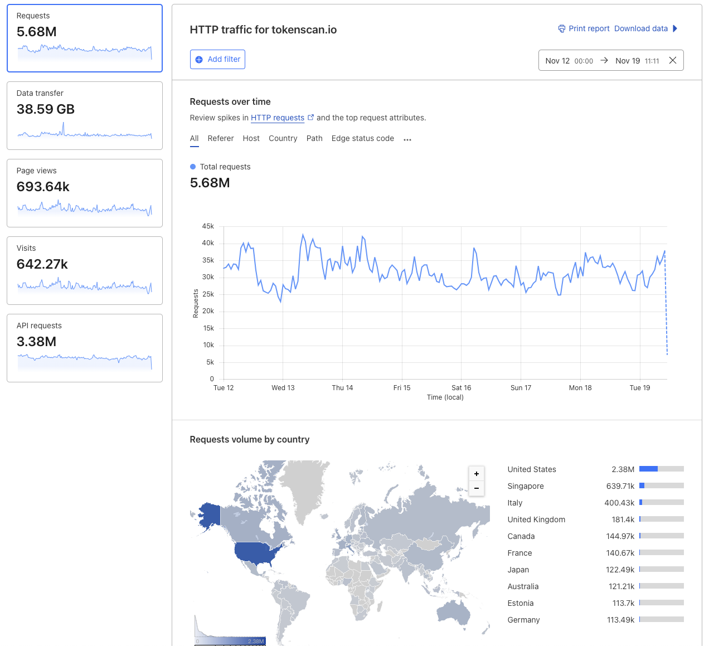Select the API requests summary card
709x646 pixels.
[x=85, y=348]
